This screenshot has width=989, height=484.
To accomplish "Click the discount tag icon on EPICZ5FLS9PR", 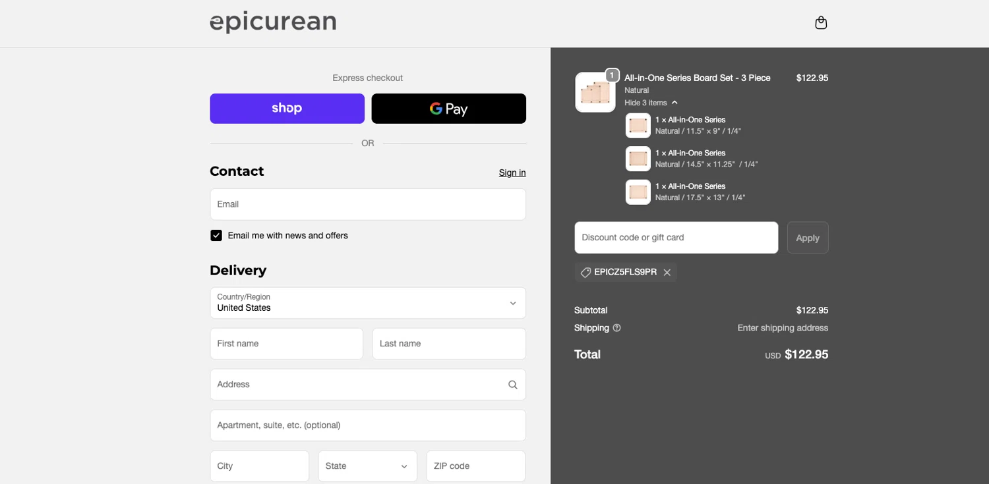I will [x=585, y=273].
